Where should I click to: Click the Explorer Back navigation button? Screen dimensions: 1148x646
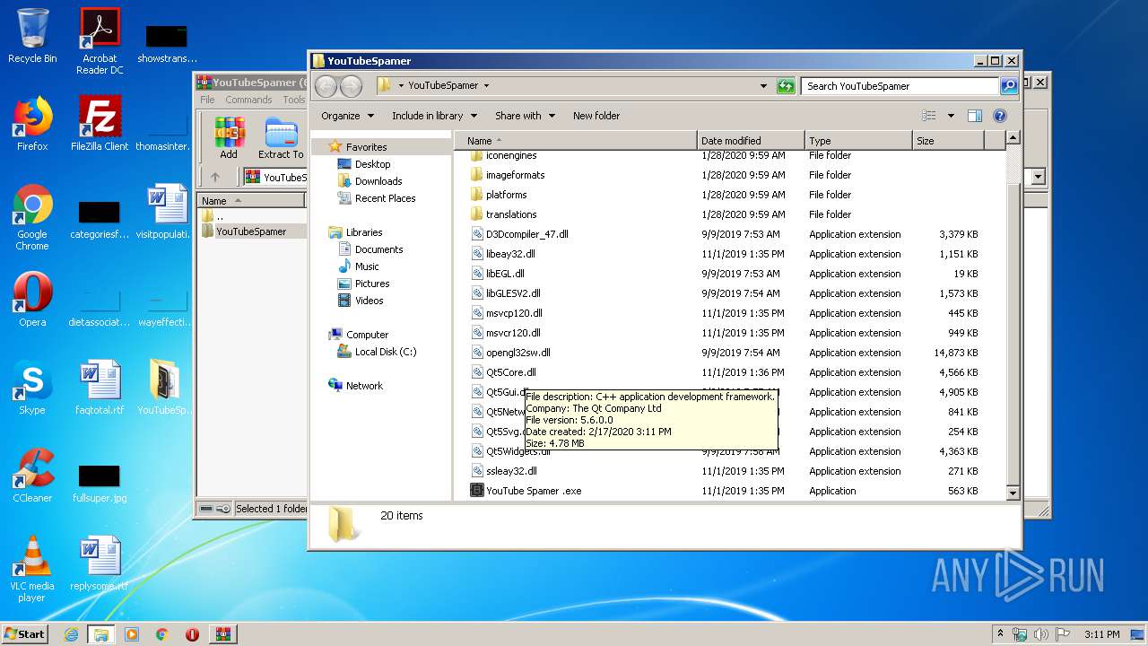click(x=326, y=86)
